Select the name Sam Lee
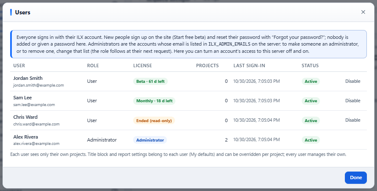Viewport: 377px width, 191px height. pos(22,98)
